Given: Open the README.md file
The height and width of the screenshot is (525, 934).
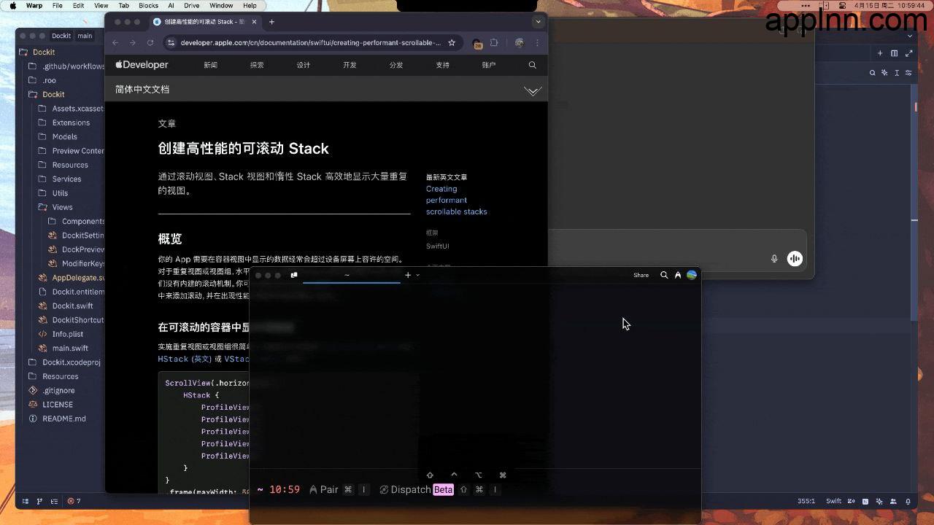Looking at the screenshot, I should 64,419.
